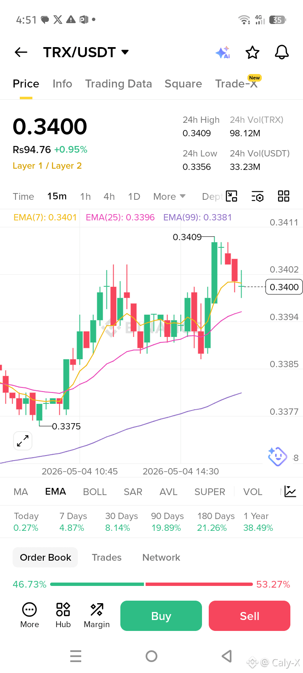The height and width of the screenshot is (673, 303).
Task: Expand chart to fullscreen
Action: tap(23, 441)
